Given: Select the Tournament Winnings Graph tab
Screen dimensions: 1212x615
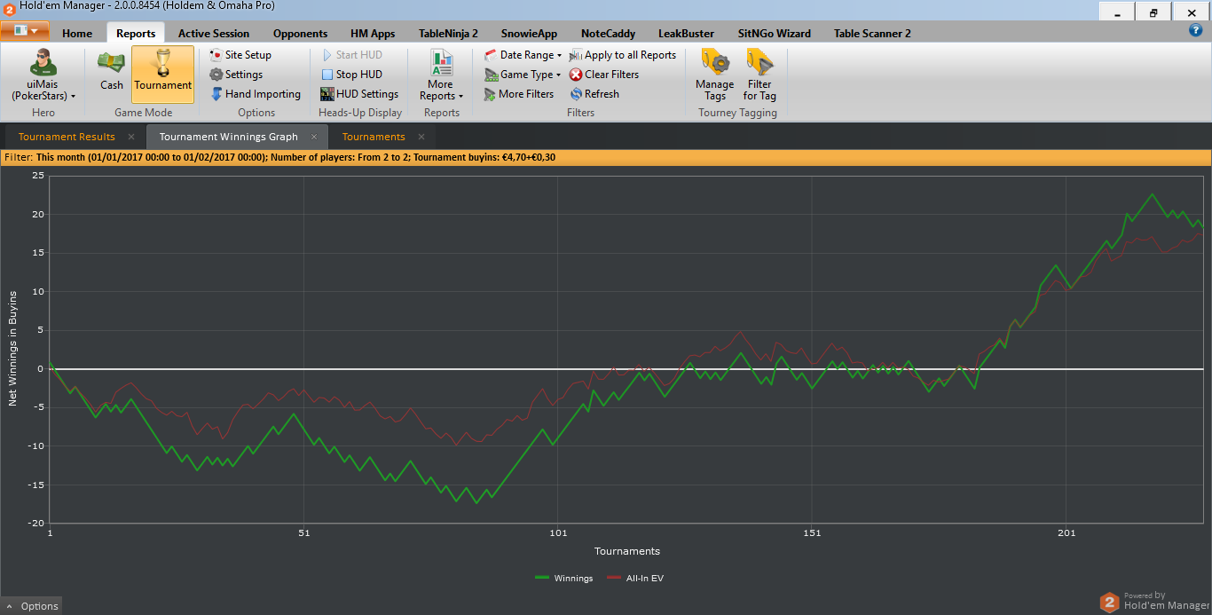Looking at the screenshot, I should pos(229,137).
